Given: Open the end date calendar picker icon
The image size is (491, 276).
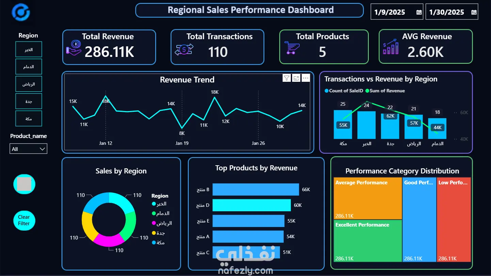Looking at the screenshot, I should (474, 12).
